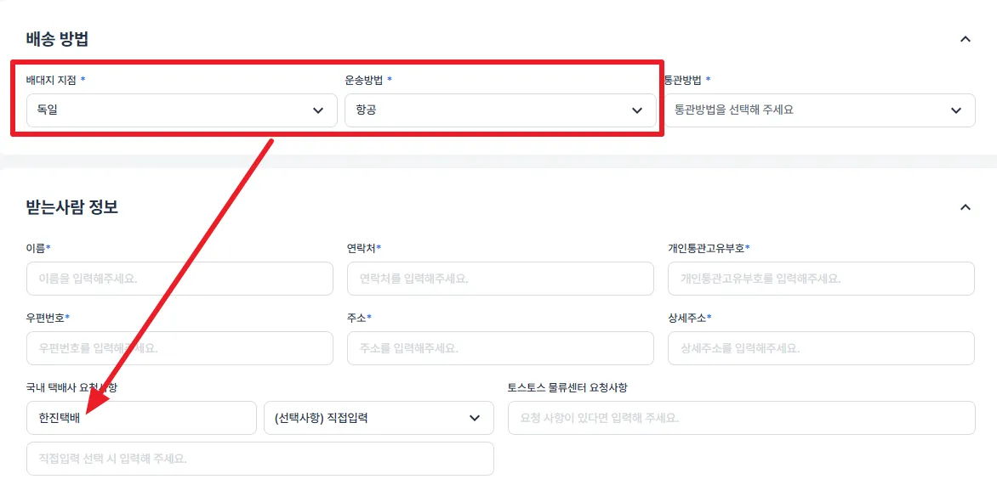Open the (선택사항) 직접입력 dropdown
Image resolution: width=997 pixels, height=496 pixels.
(379, 418)
